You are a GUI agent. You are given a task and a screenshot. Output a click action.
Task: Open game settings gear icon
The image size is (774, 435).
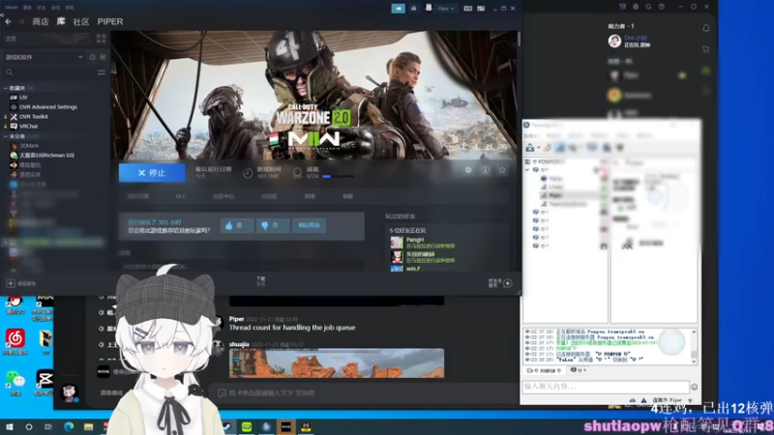tap(468, 170)
